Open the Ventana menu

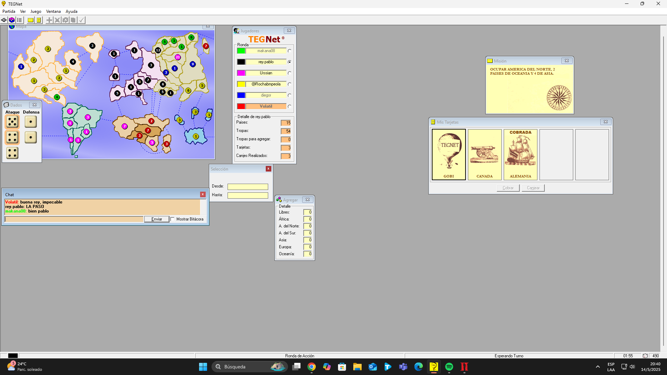pos(53,11)
